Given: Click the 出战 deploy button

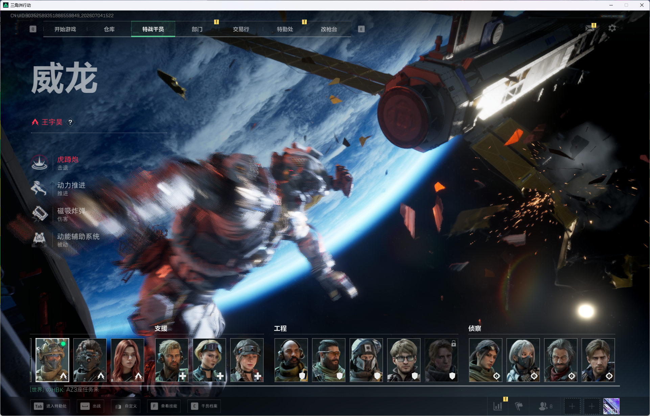Looking at the screenshot, I should pyautogui.click(x=90, y=406).
